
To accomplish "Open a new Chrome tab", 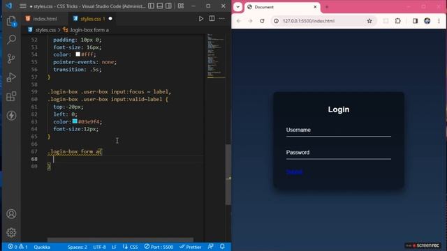I will (x=327, y=7).
